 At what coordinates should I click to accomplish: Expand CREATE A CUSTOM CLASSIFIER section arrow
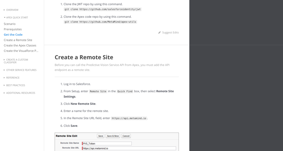(4, 60)
